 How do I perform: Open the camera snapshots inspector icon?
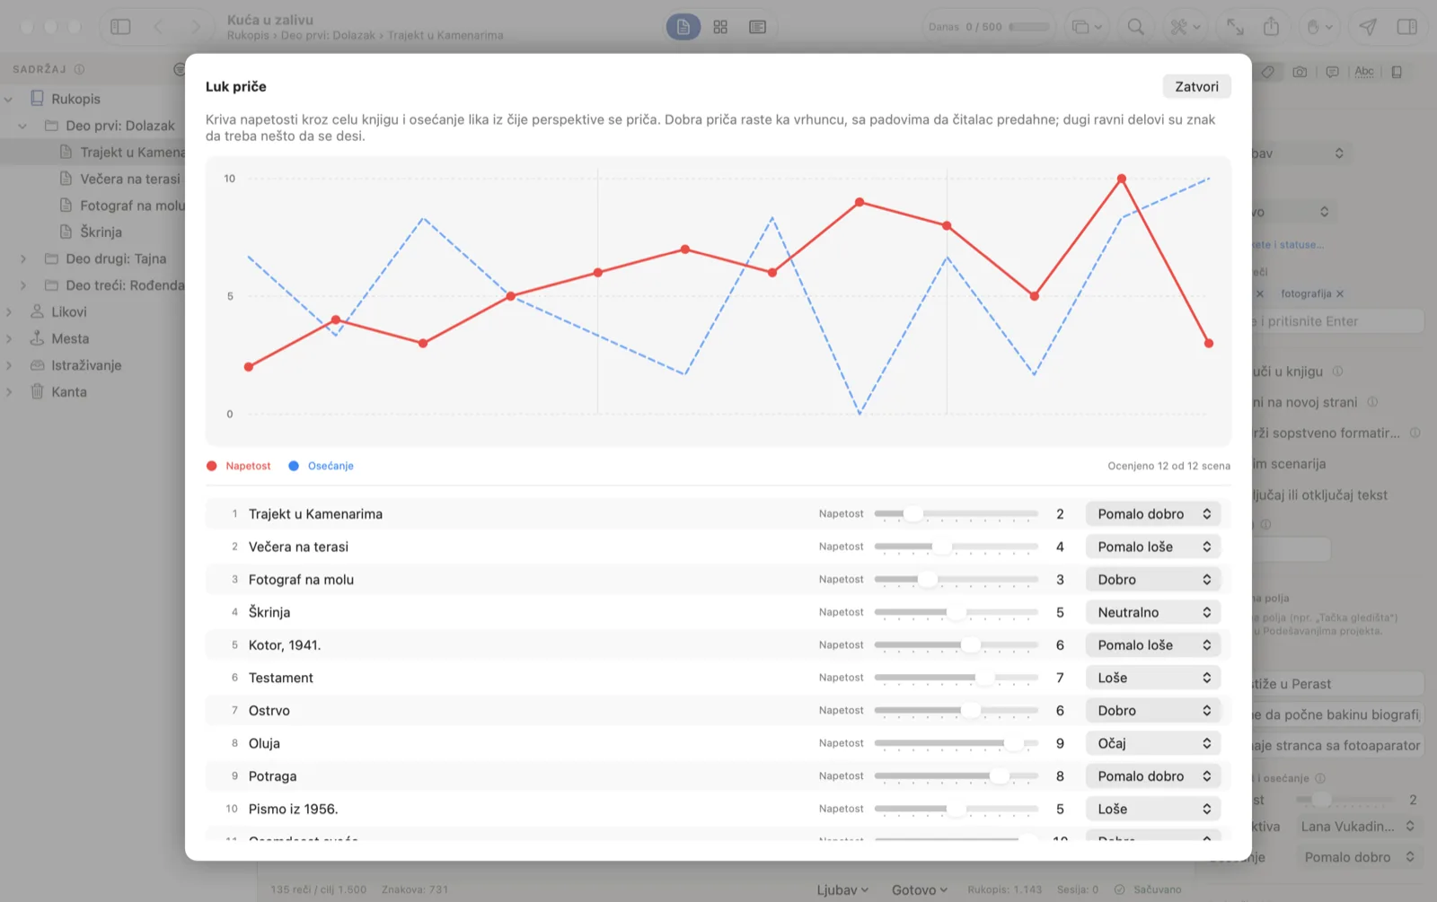point(1300,72)
